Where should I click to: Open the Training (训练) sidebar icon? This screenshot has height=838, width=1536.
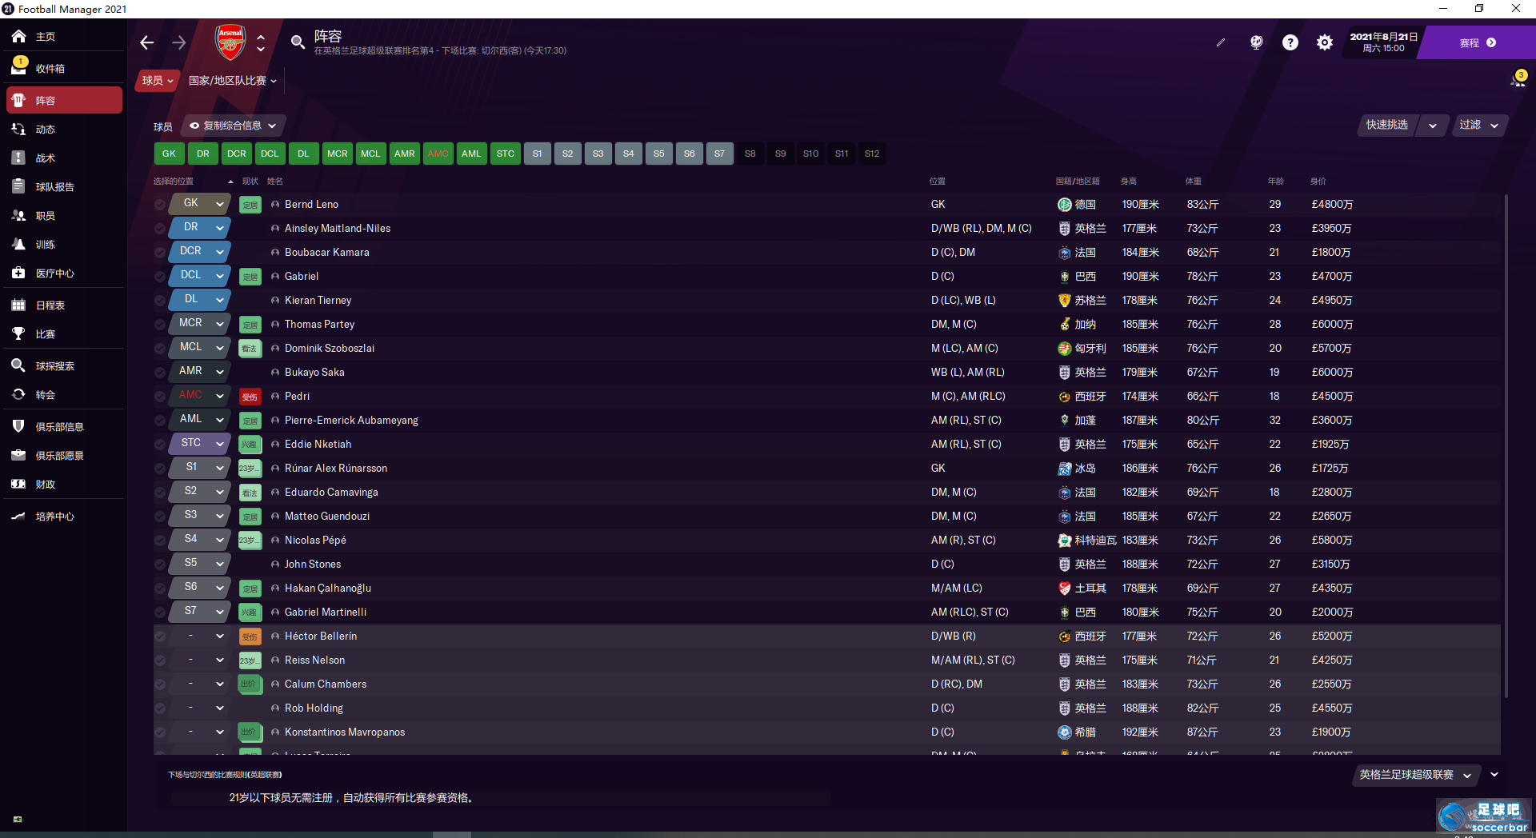click(18, 244)
